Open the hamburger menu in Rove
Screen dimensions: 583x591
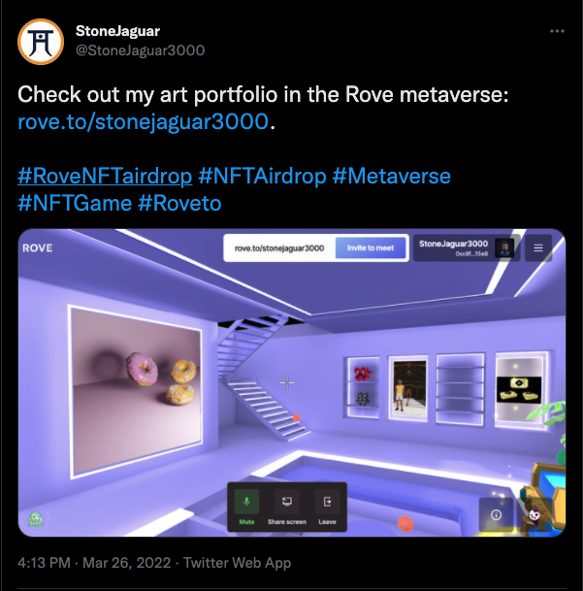tap(538, 247)
